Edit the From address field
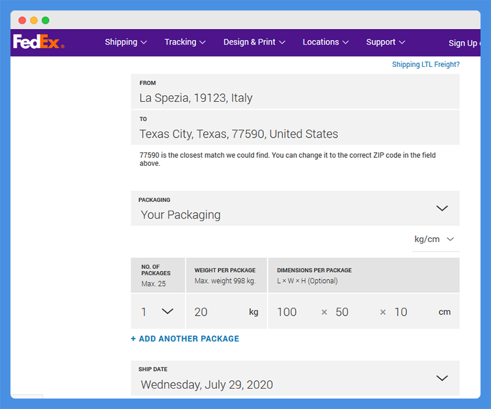The width and height of the screenshot is (491, 409). pos(295,92)
